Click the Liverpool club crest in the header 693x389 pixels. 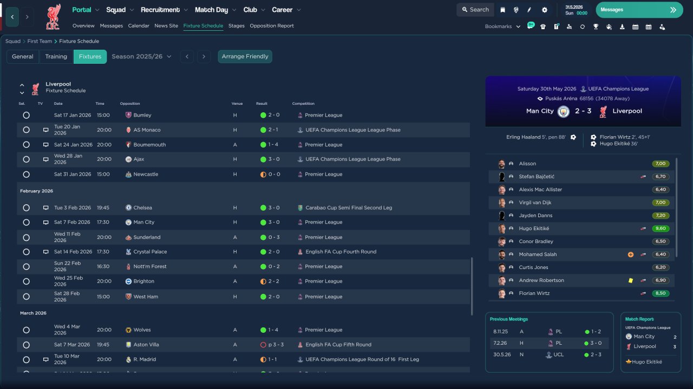53,16
